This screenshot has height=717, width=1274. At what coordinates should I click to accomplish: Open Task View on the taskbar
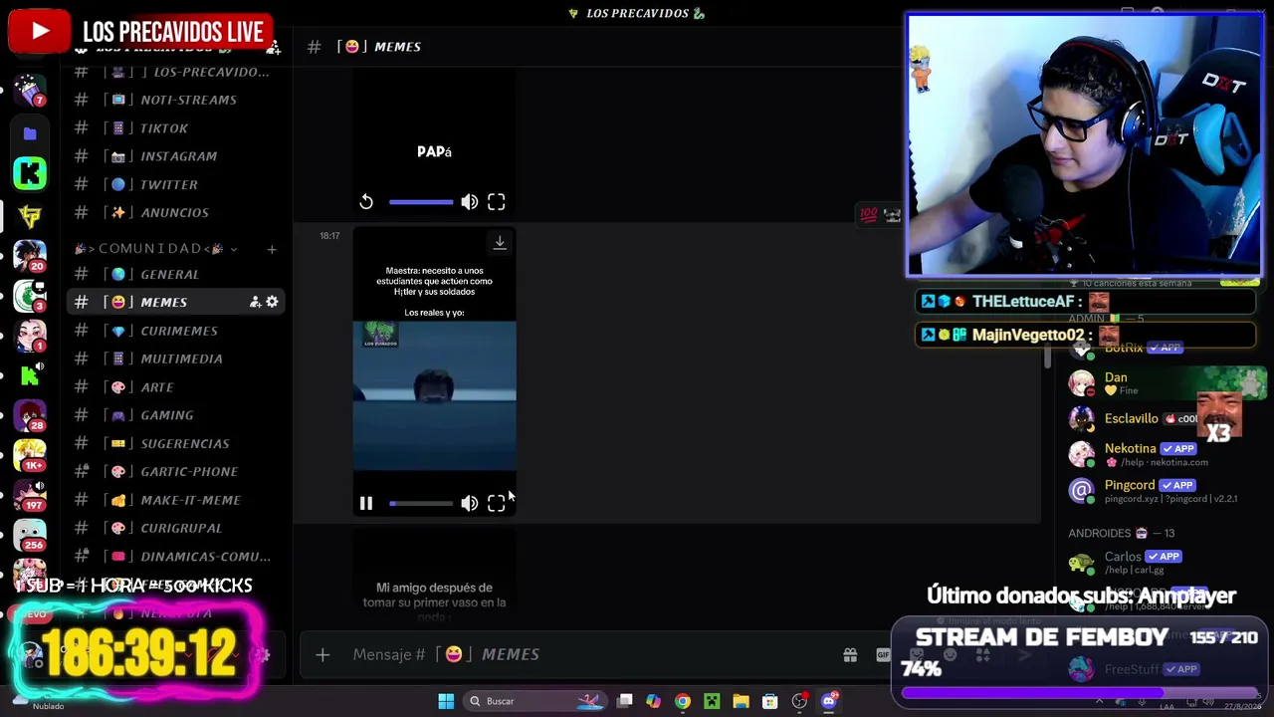click(624, 701)
